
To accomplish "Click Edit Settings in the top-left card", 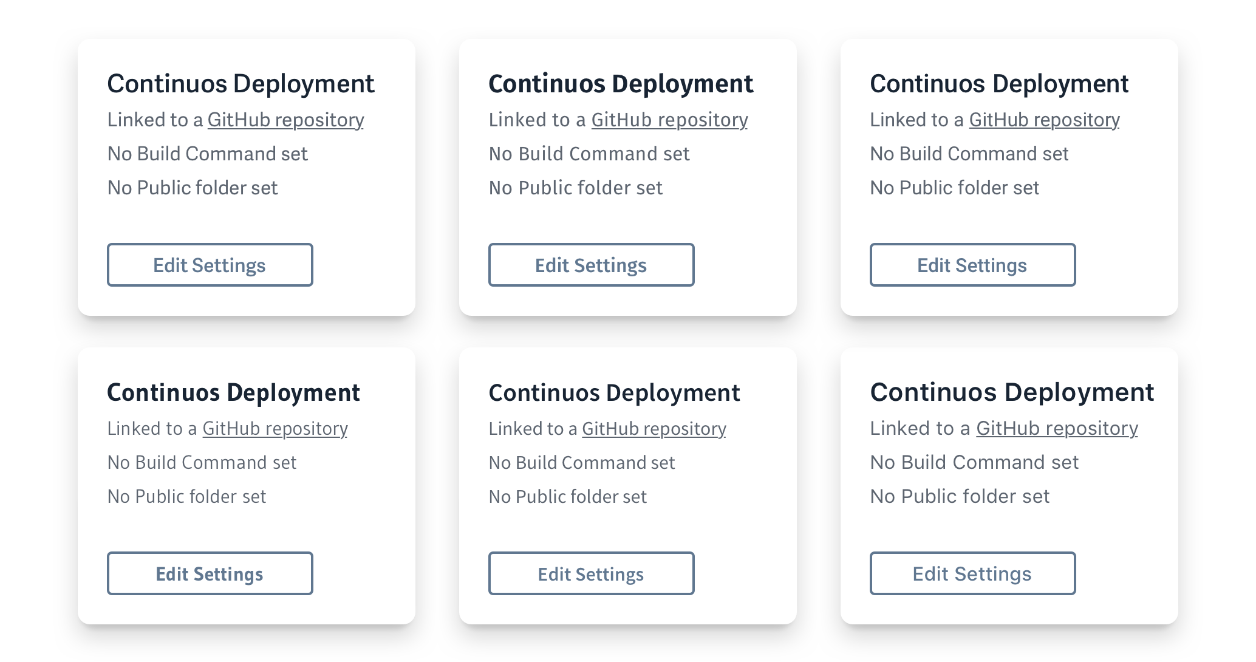I will pos(210,265).
